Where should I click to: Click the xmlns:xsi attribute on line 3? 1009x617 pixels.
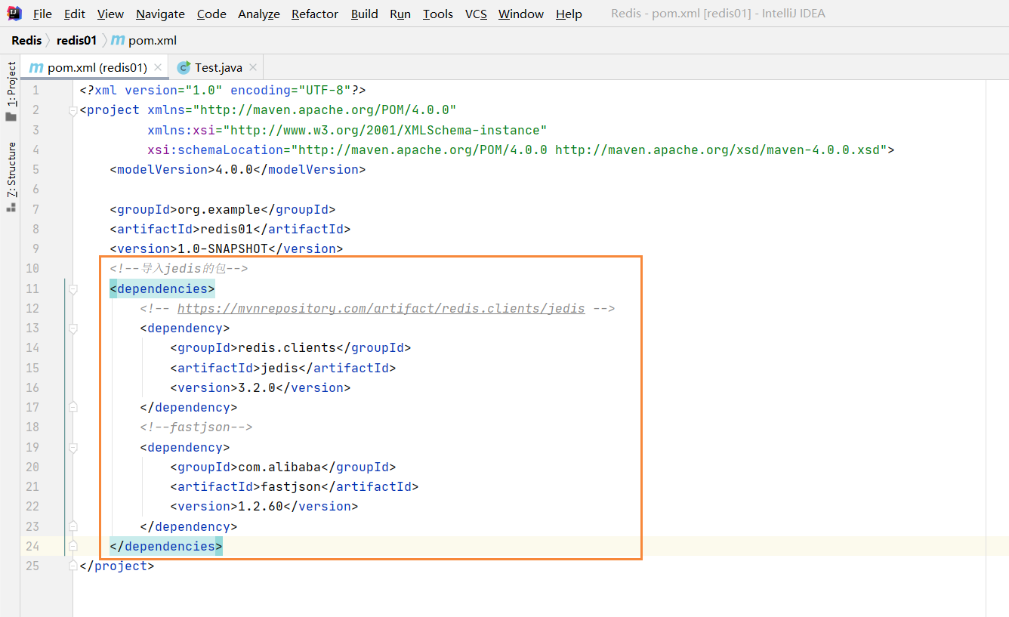click(181, 130)
